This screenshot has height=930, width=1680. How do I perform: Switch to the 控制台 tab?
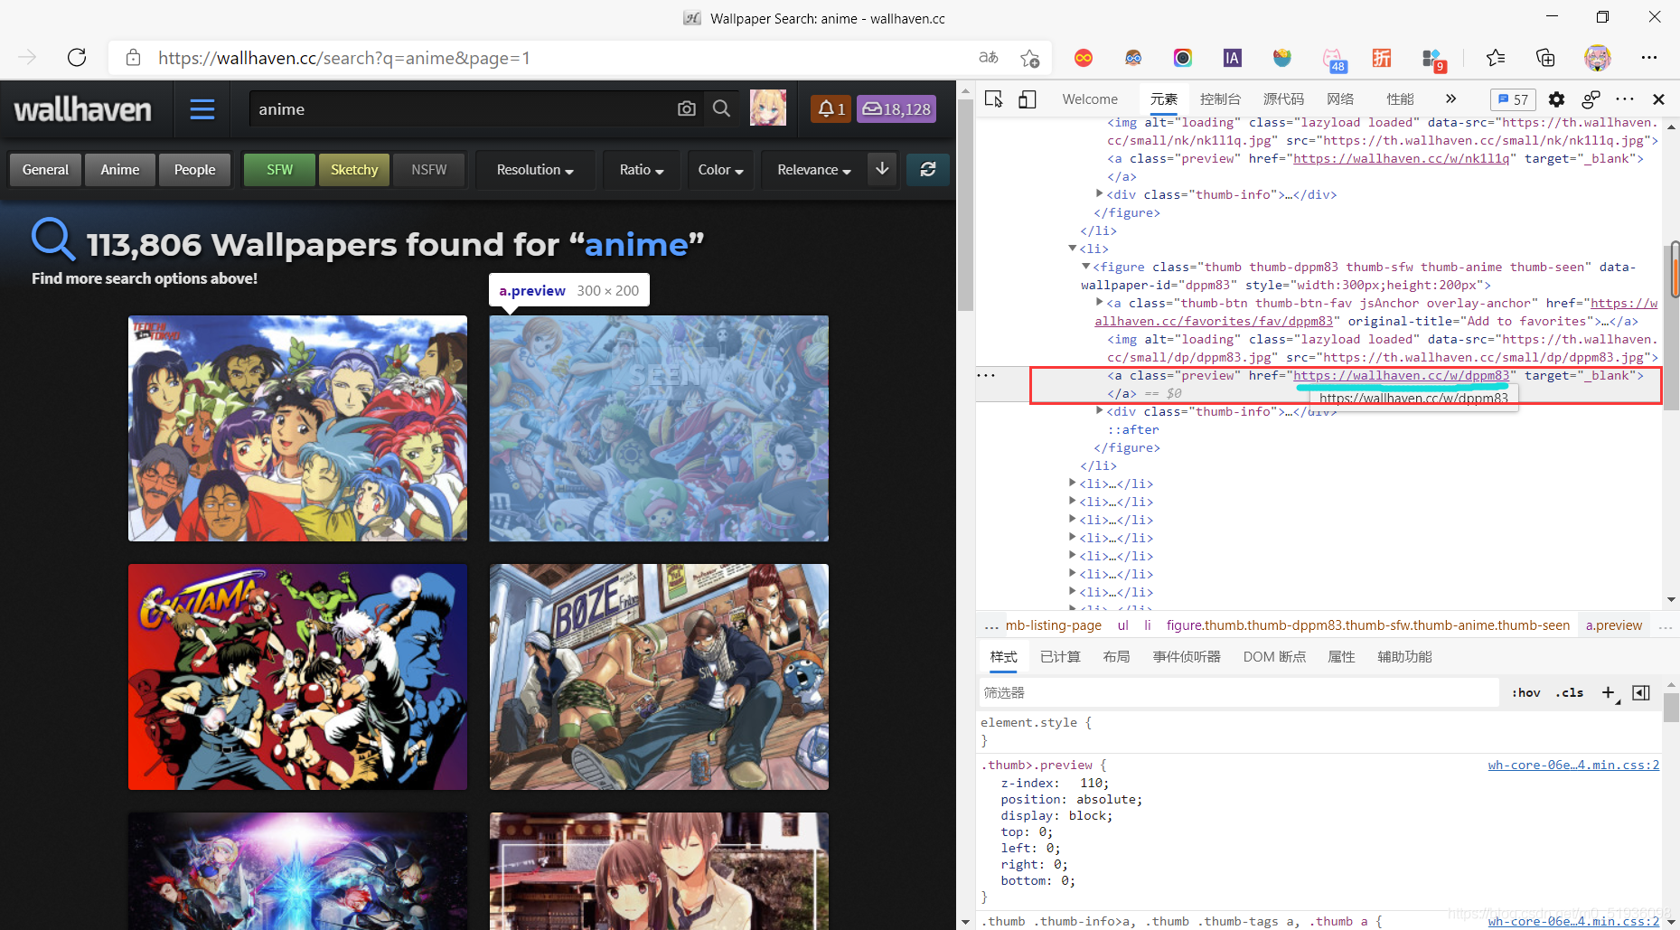pos(1220,99)
